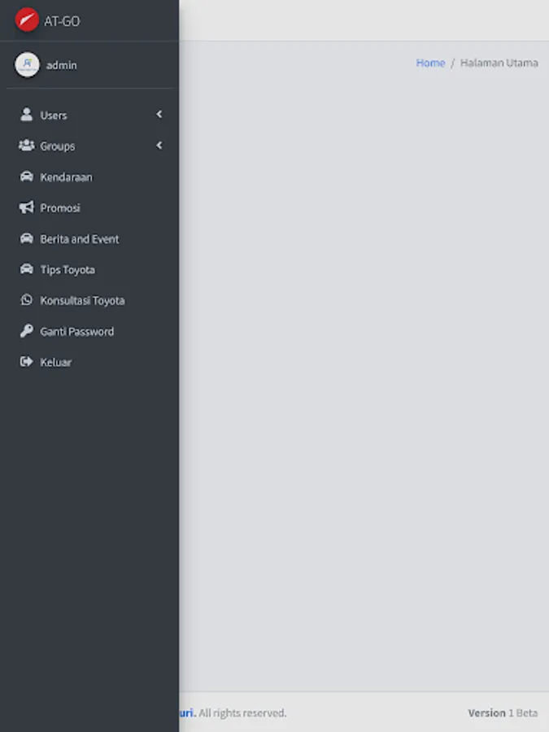The image size is (549, 732).
Task: Click the WhatsApp icon beside Konsultasi Toyota
Action: pos(27,300)
